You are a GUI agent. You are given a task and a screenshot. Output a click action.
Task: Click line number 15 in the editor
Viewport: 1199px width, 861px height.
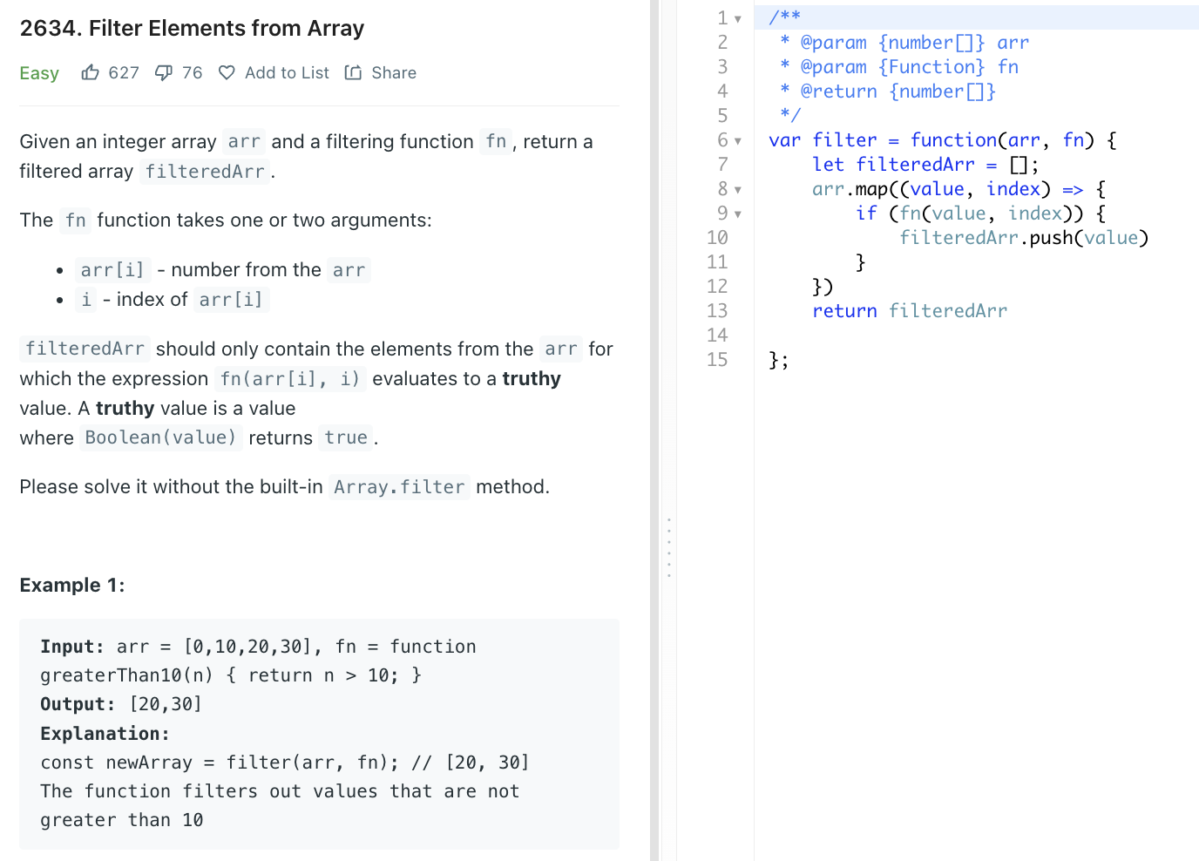717,359
